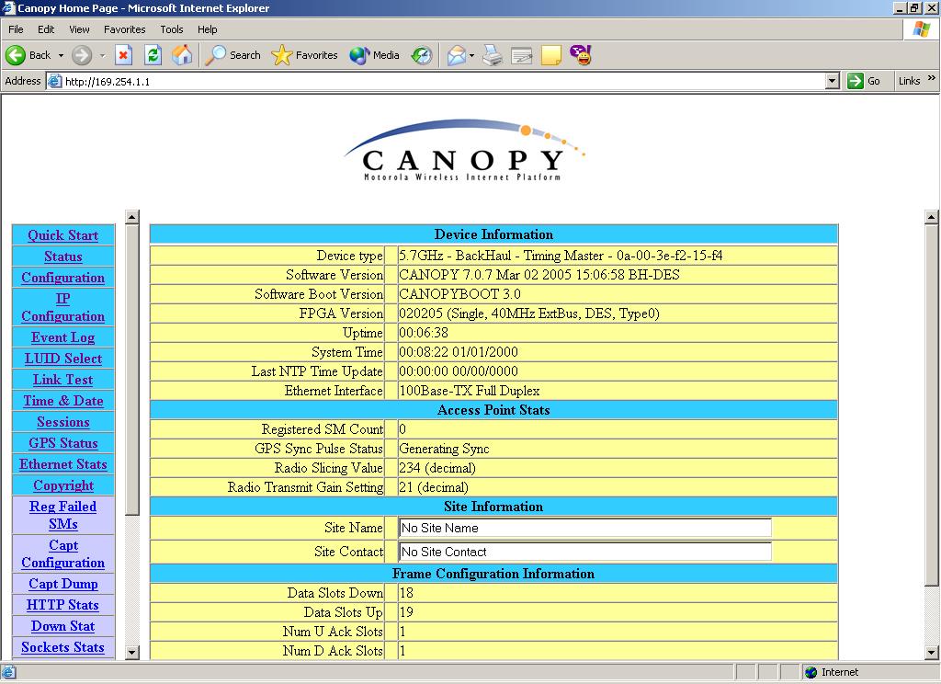Open the Search pane from the toolbar
941x684 pixels.
(x=233, y=55)
